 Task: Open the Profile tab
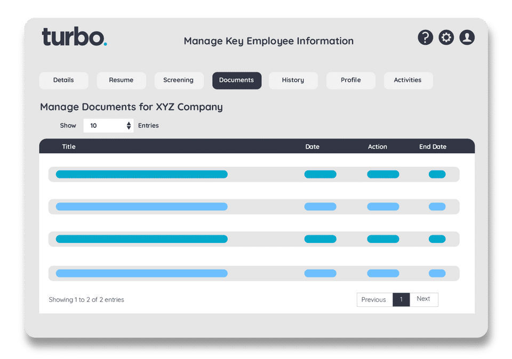coord(351,80)
